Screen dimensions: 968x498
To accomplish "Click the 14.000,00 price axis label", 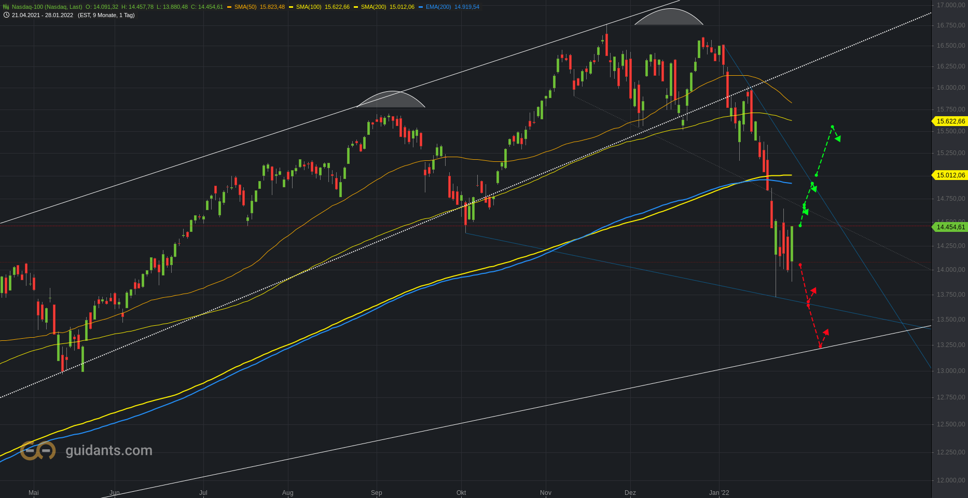I will click(951, 270).
